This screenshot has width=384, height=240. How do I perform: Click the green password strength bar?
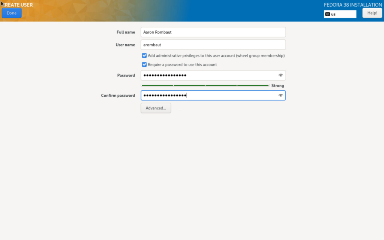(205, 85)
